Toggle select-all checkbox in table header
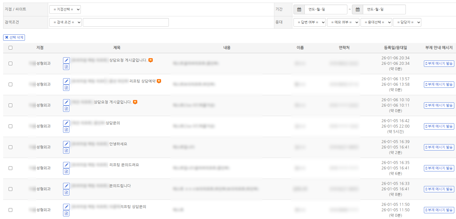Screen dimensions: 456x219 [x=11, y=48]
